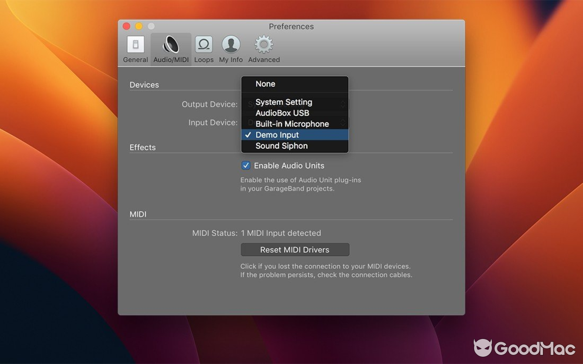Open the Advanced settings gear icon

263,45
